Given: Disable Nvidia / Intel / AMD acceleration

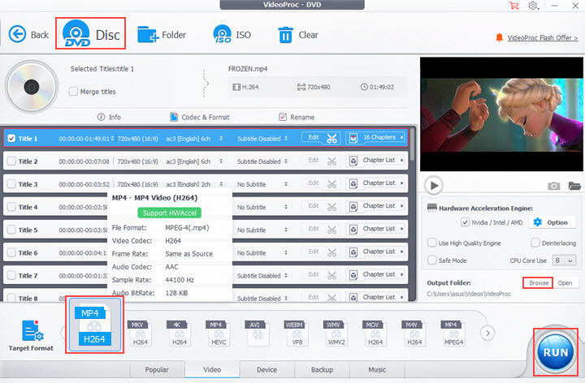Looking at the screenshot, I should (x=465, y=222).
